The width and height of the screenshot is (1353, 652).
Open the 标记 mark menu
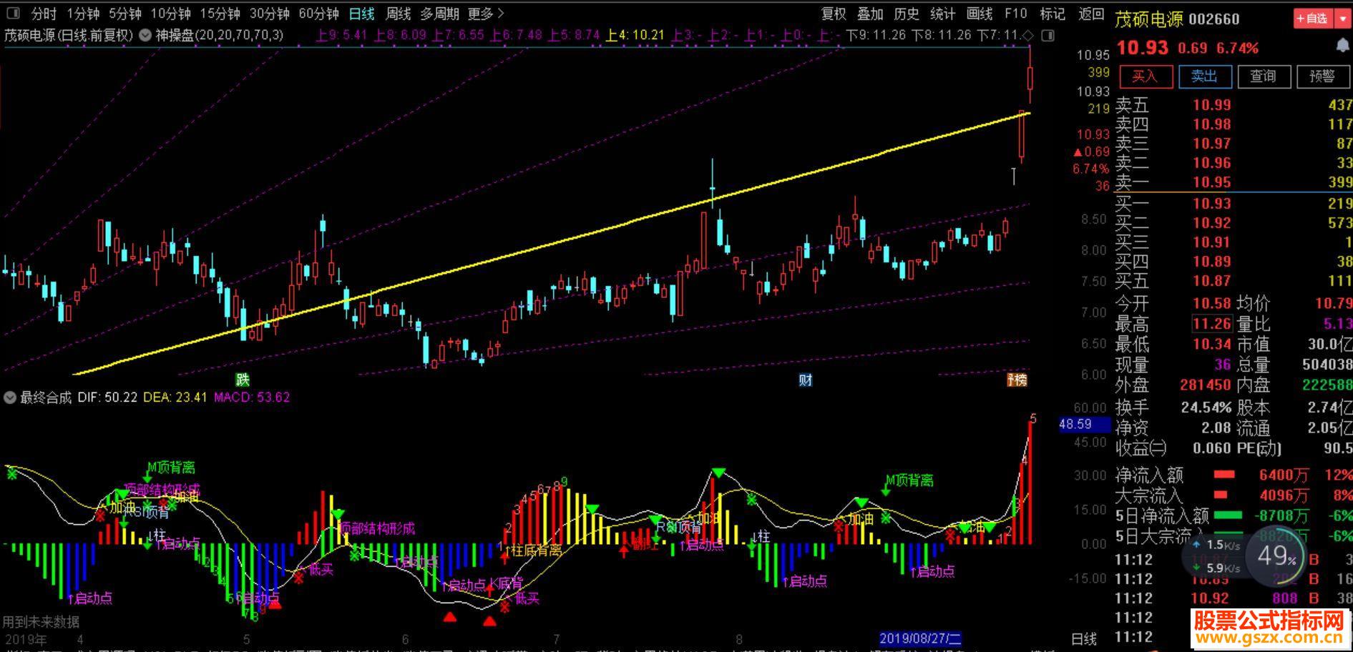[1052, 14]
